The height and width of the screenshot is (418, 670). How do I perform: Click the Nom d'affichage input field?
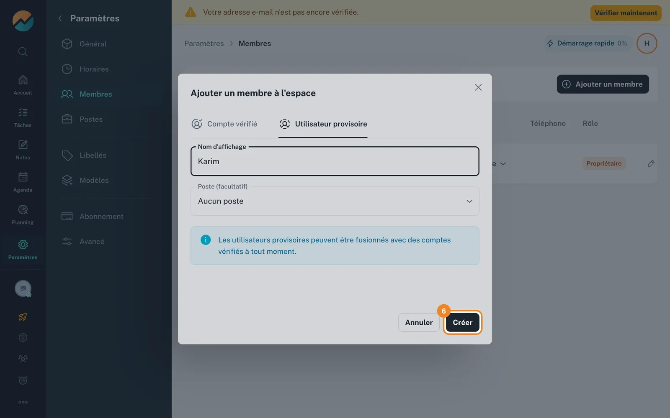click(335, 161)
